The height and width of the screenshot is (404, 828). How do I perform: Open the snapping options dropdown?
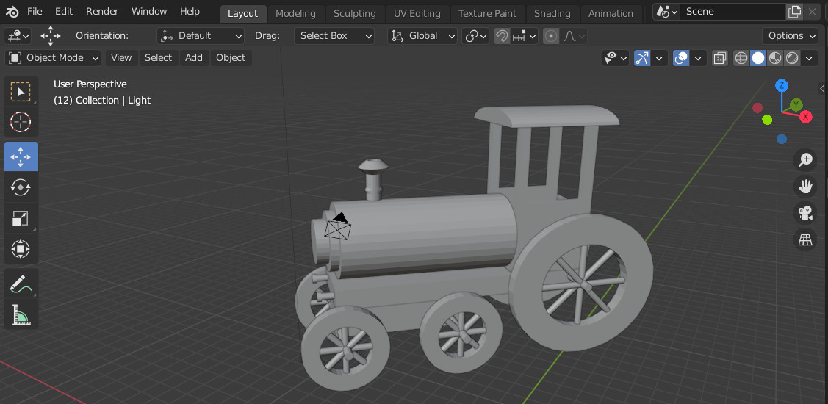[x=525, y=36]
